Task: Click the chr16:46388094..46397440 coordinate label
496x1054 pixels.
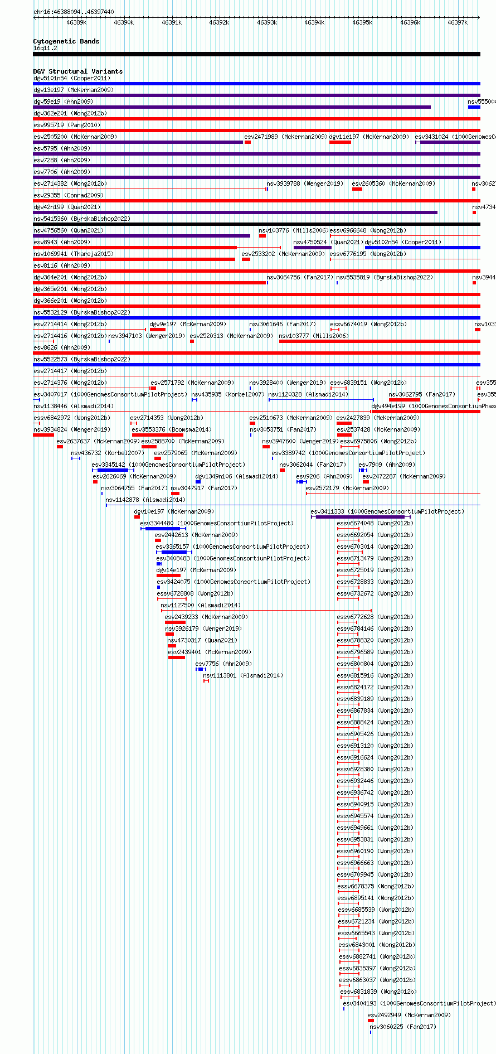Action: click(x=74, y=12)
